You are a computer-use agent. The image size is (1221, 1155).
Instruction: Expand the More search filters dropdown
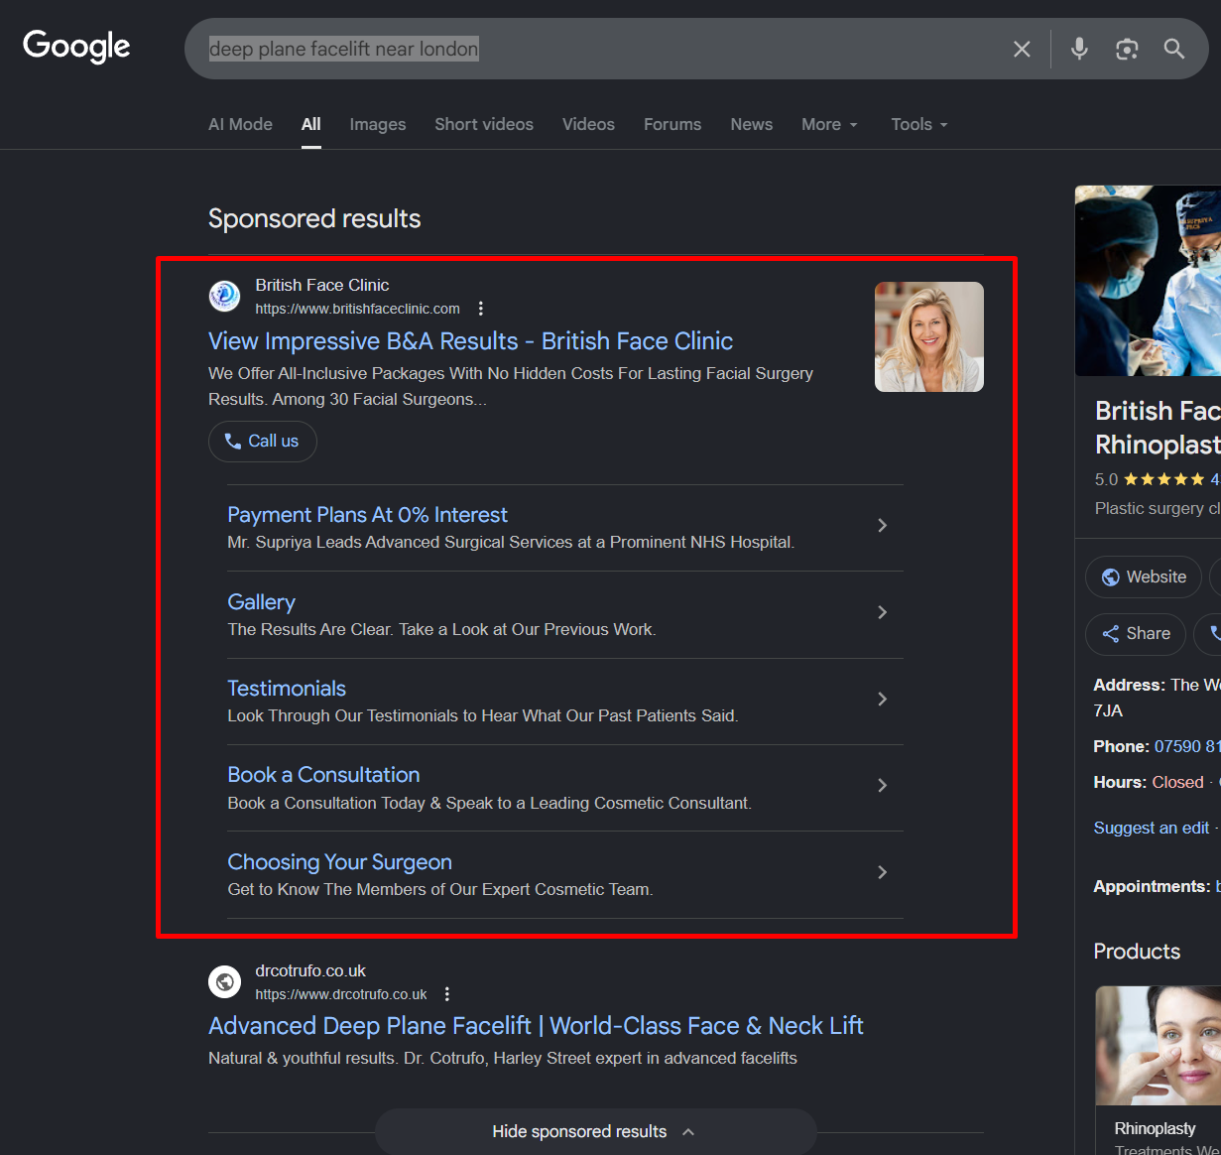point(829,125)
